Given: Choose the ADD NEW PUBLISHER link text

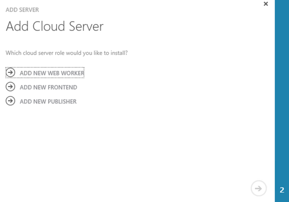Looking at the screenshot, I should click(x=48, y=102).
